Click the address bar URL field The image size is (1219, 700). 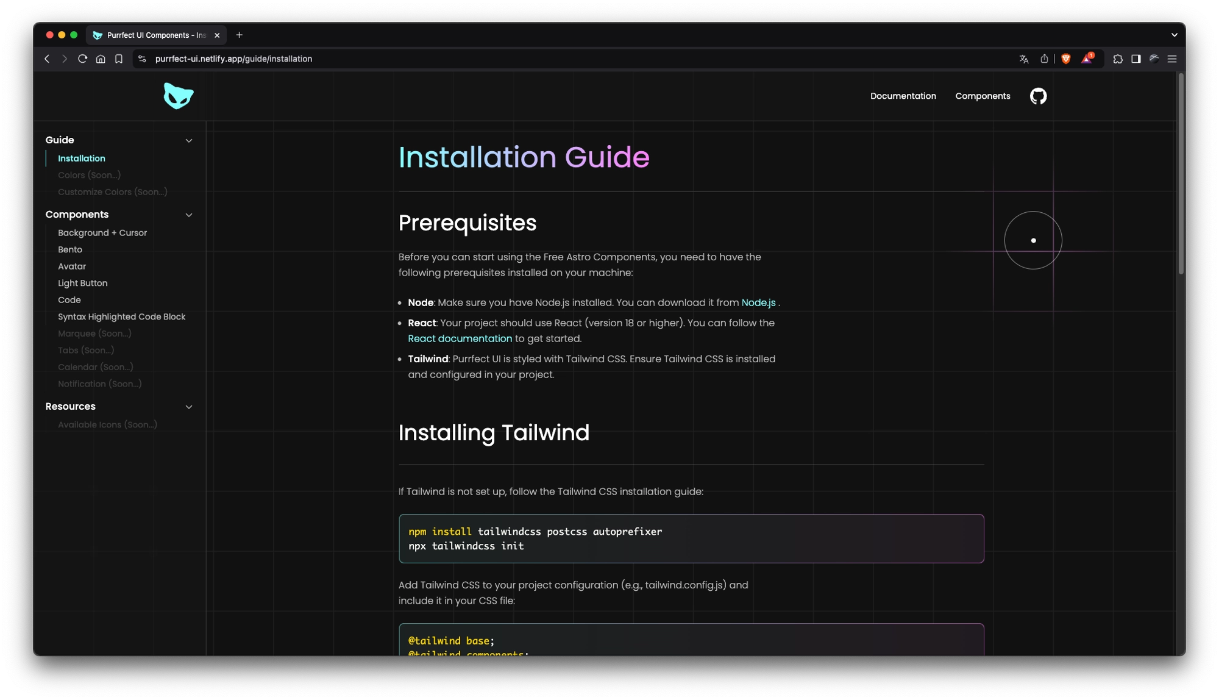[x=573, y=59]
